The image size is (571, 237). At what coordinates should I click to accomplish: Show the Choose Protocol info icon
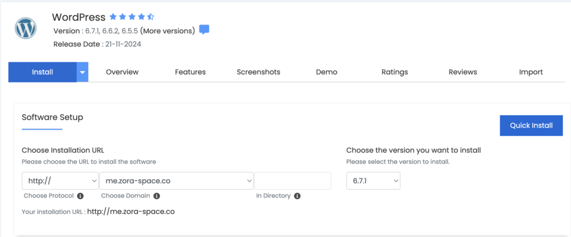[x=80, y=196]
